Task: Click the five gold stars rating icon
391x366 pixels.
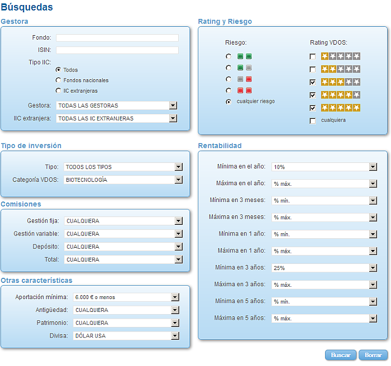Action: [340, 108]
